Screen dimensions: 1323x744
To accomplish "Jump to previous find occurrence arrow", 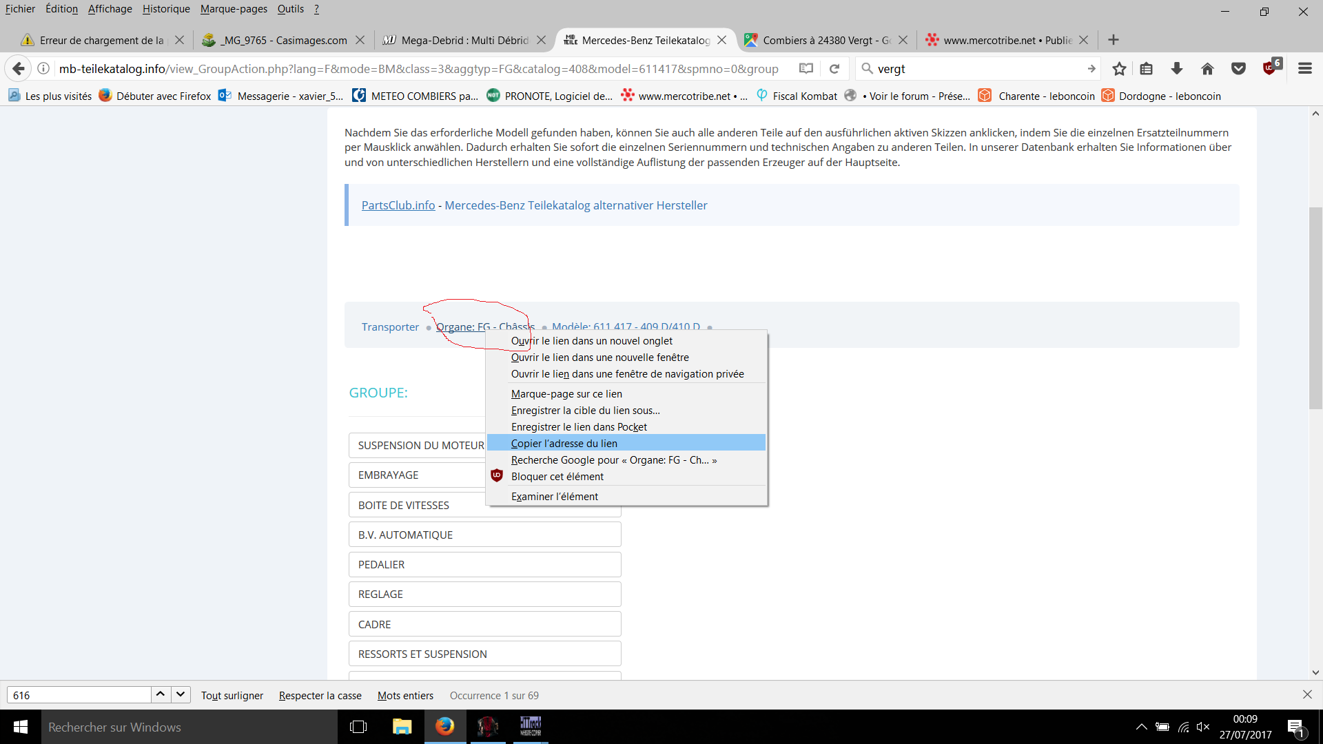I will 160,694.
